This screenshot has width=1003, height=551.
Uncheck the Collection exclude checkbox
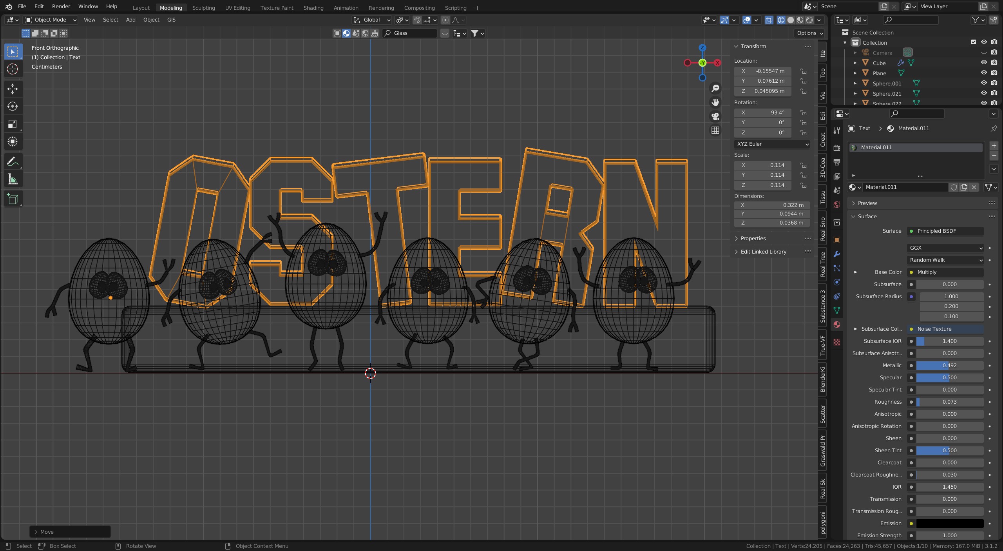973,42
